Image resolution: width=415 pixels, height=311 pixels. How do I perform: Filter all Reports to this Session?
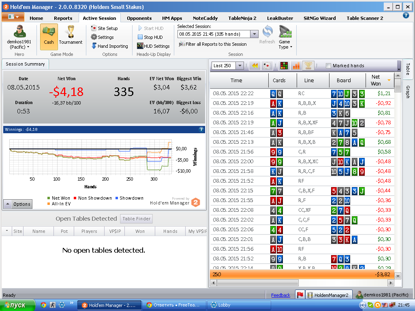click(x=212, y=44)
